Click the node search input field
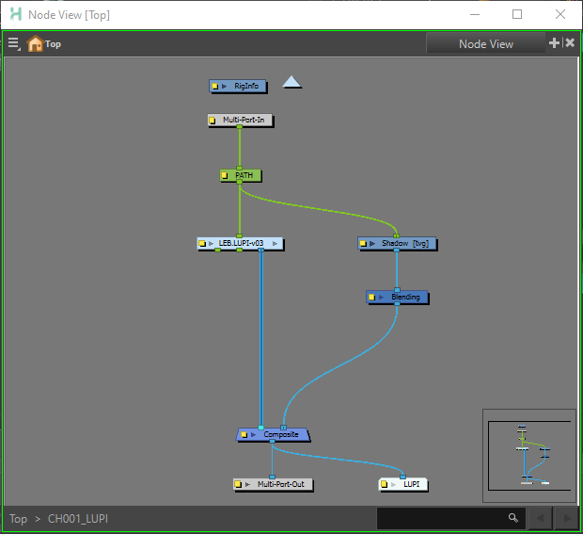The height and width of the screenshot is (534, 583). tap(440, 518)
